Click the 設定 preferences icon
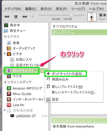Screen dimensions: 107x131 coord(48,99)
